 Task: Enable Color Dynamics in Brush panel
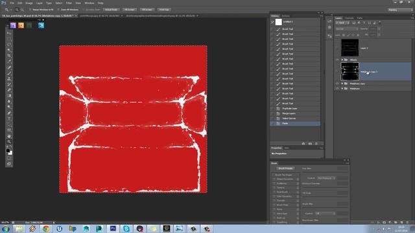coord(274,196)
